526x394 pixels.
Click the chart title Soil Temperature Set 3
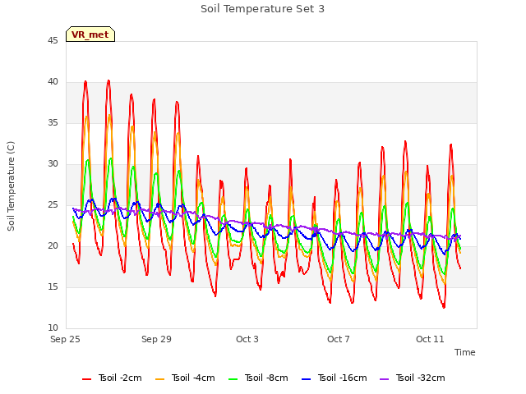click(x=263, y=9)
